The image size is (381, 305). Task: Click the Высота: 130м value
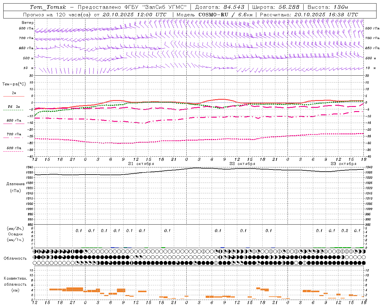tap(328, 7)
